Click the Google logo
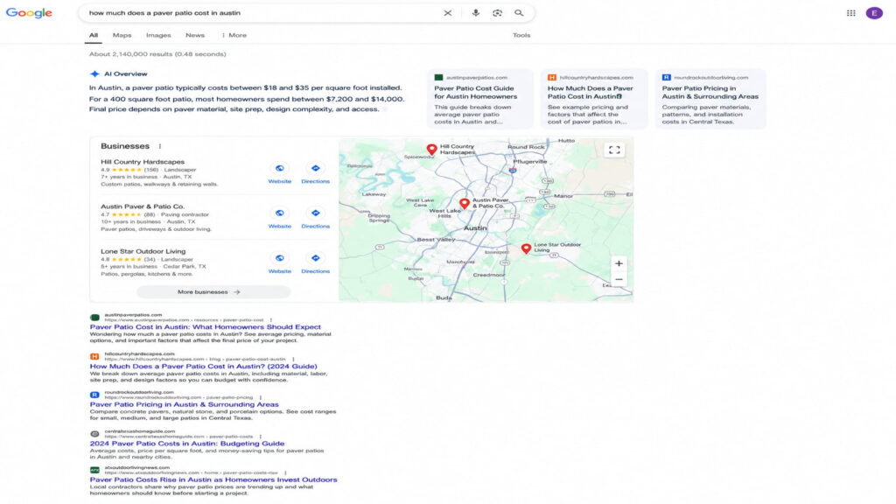 (x=29, y=12)
